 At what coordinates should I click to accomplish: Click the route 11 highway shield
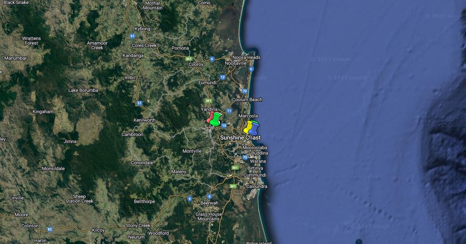tap(229, 111)
